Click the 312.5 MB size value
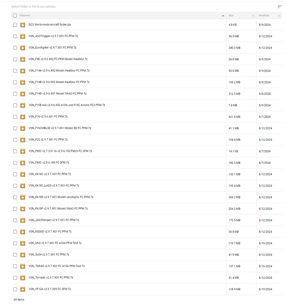This screenshot has height=307, width=286. click(235, 94)
